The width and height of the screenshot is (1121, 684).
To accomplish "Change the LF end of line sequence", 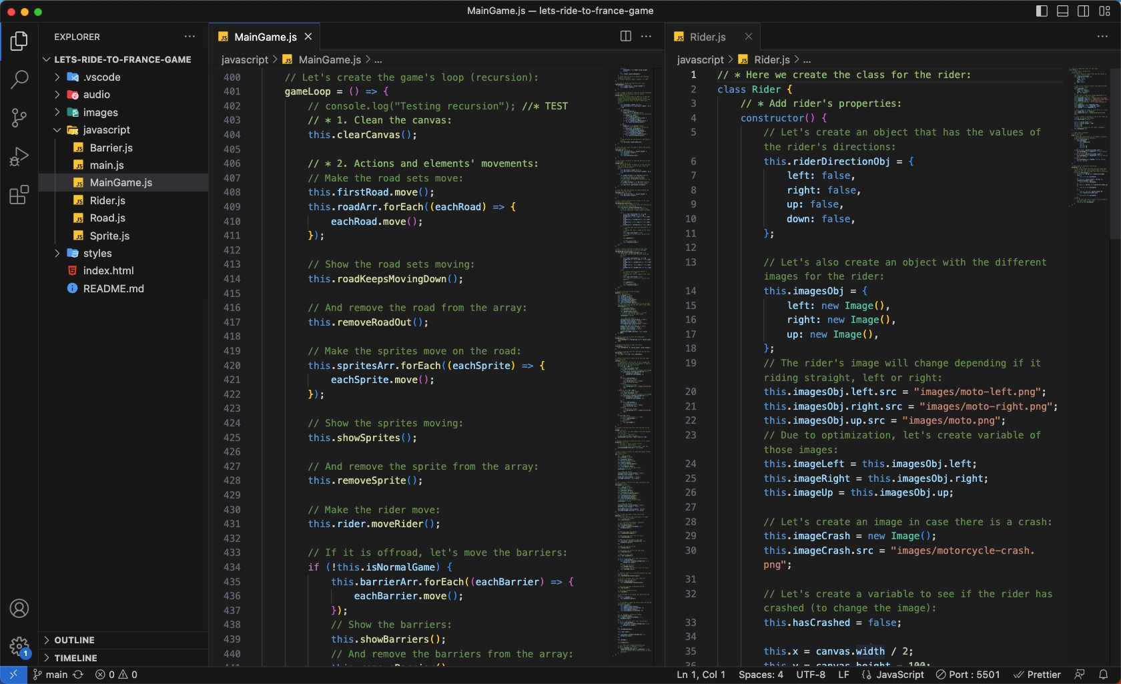I will pos(843,675).
